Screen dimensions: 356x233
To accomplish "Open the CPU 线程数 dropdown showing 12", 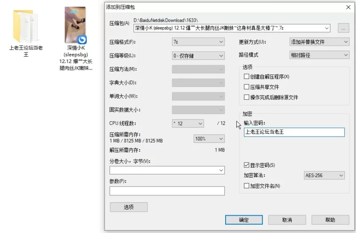I will 188,123.
